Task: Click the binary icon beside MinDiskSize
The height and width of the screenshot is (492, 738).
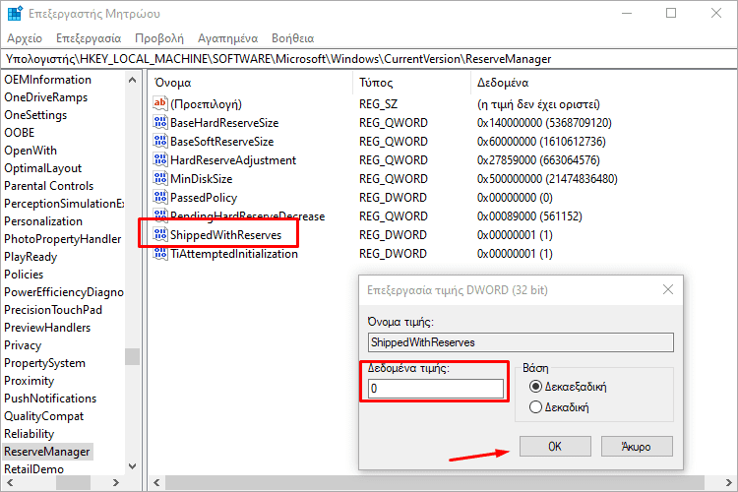Action: (160, 178)
